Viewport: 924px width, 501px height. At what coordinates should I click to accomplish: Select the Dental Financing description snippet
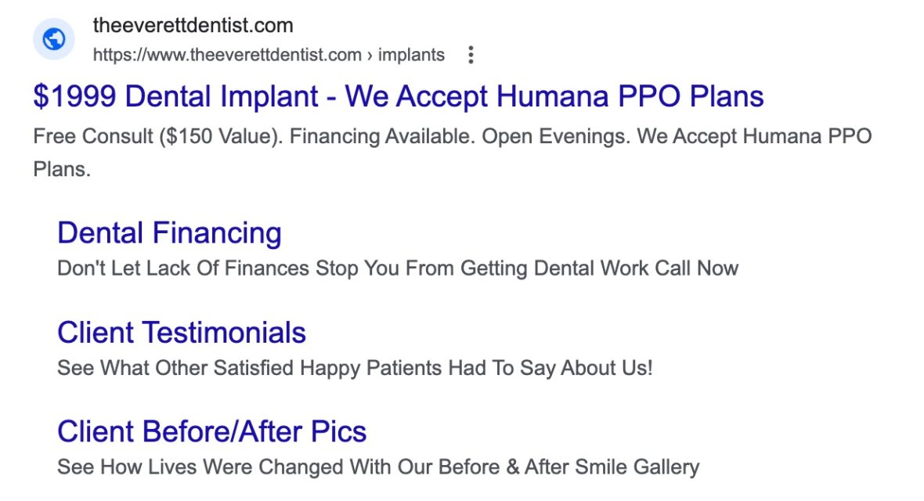pyautogui.click(x=398, y=268)
